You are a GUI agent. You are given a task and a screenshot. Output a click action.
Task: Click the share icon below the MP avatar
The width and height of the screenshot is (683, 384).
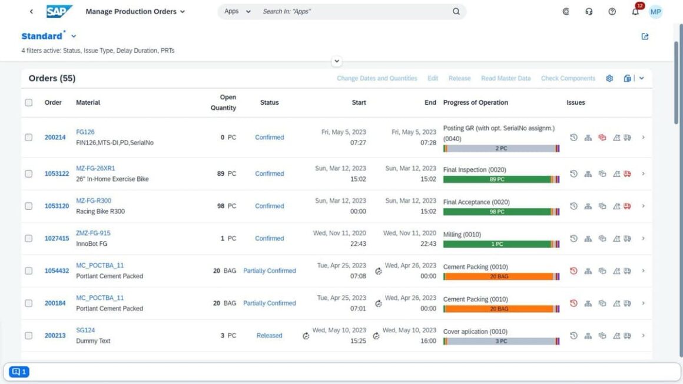(645, 36)
